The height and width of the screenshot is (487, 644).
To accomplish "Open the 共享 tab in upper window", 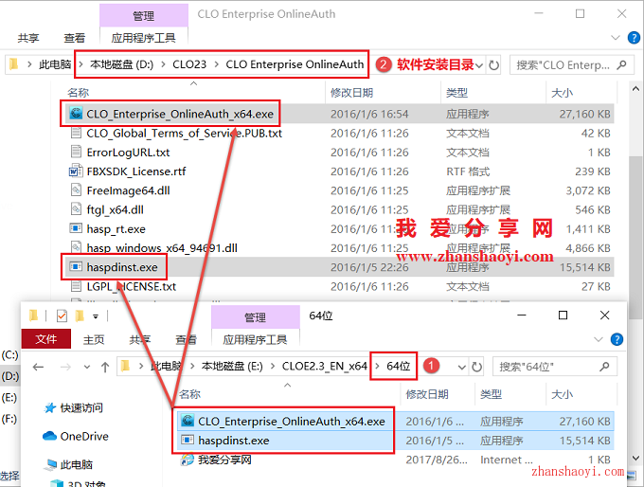I will click(28, 38).
